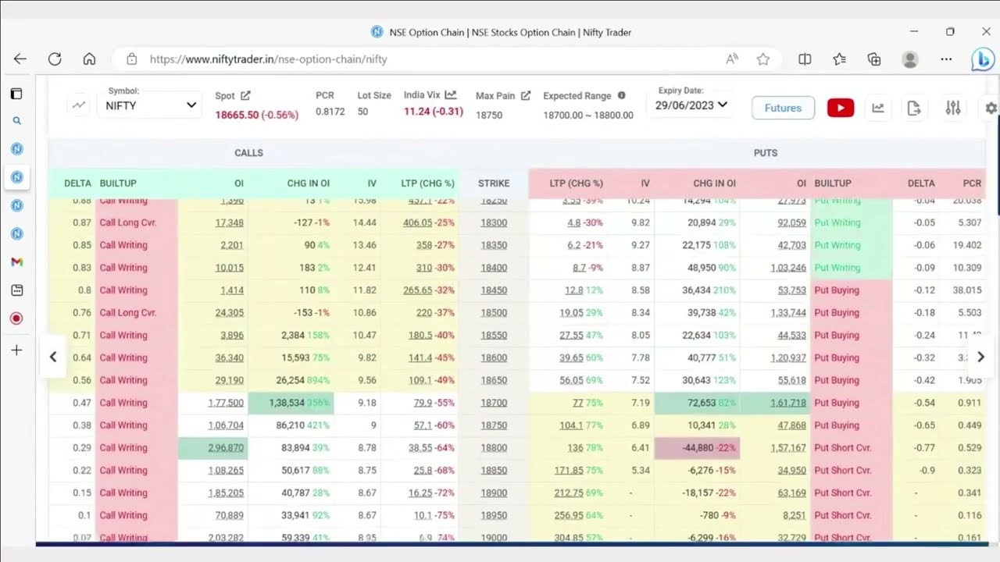Add page to favorites with the star icon
The width and height of the screenshot is (1000, 562).
point(763,59)
